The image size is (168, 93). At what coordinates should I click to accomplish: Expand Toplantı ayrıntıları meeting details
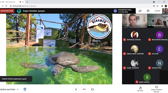[x=9, y=89]
